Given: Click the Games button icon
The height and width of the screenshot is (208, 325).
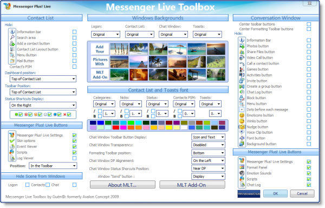Looking at the screenshot, I should (242, 69).
